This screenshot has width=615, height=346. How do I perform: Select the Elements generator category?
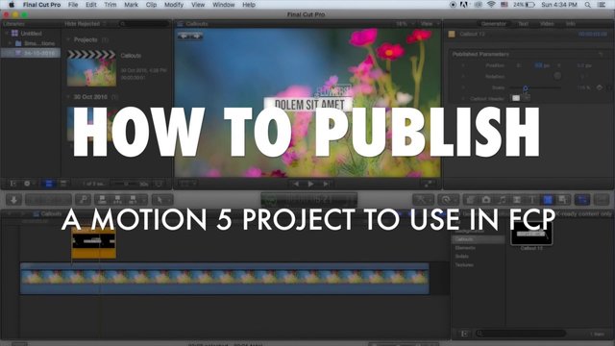465,248
